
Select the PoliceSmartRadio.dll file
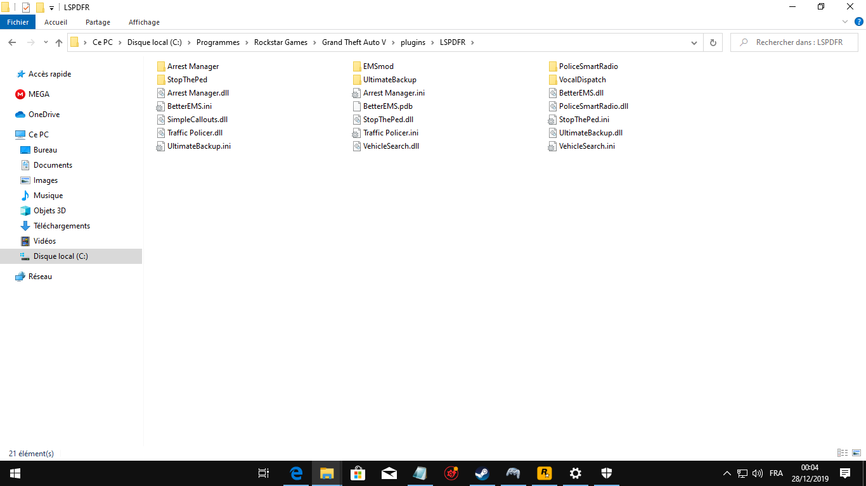click(x=588, y=106)
